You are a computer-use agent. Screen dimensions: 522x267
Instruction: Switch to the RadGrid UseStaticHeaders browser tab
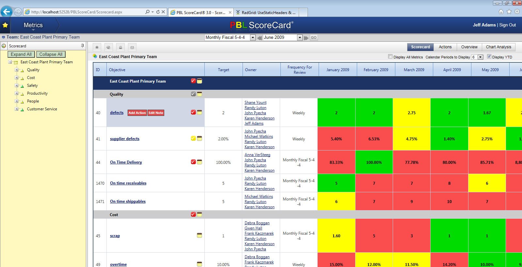pyautogui.click(x=266, y=12)
